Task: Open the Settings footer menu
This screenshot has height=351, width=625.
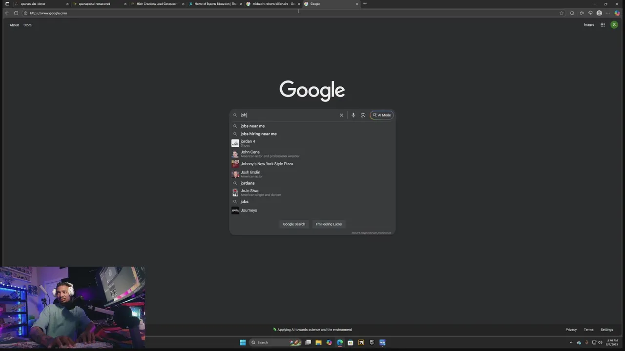Action: click(607, 330)
